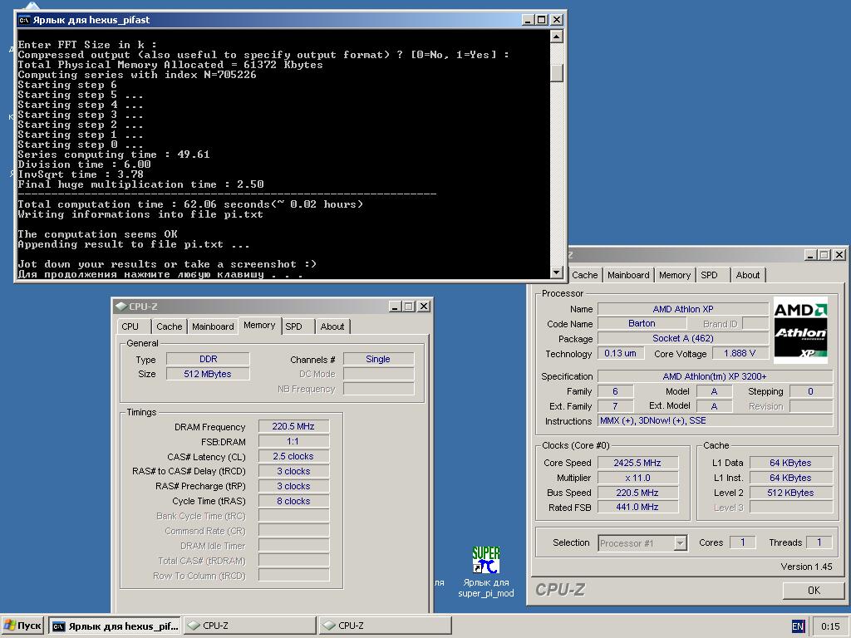Viewport: 851px width, 638px height.
Task: Select Memory tab in left CPU-Z window
Action: pyautogui.click(x=259, y=326)
